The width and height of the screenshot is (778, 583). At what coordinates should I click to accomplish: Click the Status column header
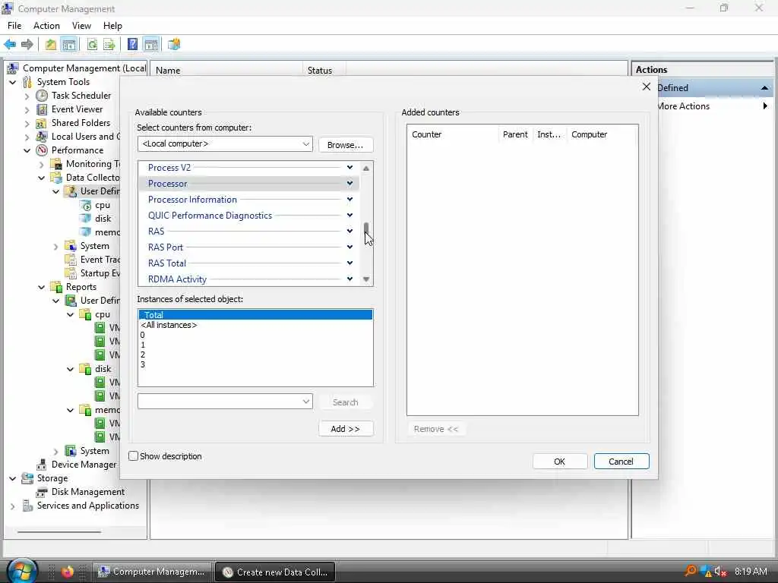tap(324, 71)
